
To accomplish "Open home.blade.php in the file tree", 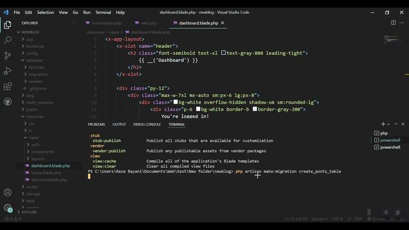I will (x=46, y=173).
